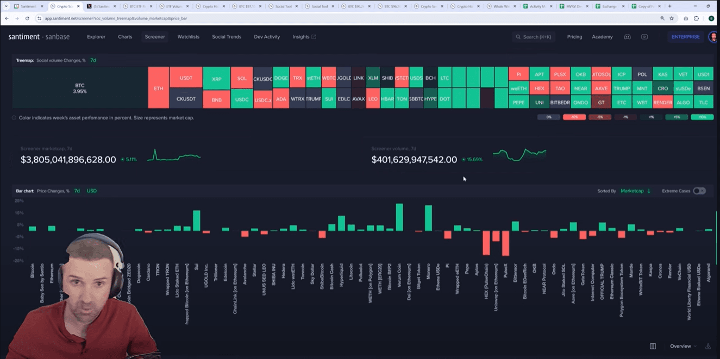Open the Sorted By Marketcap dropdown
This screenshot has width=720, height=359.
click(x=635, y=191)
